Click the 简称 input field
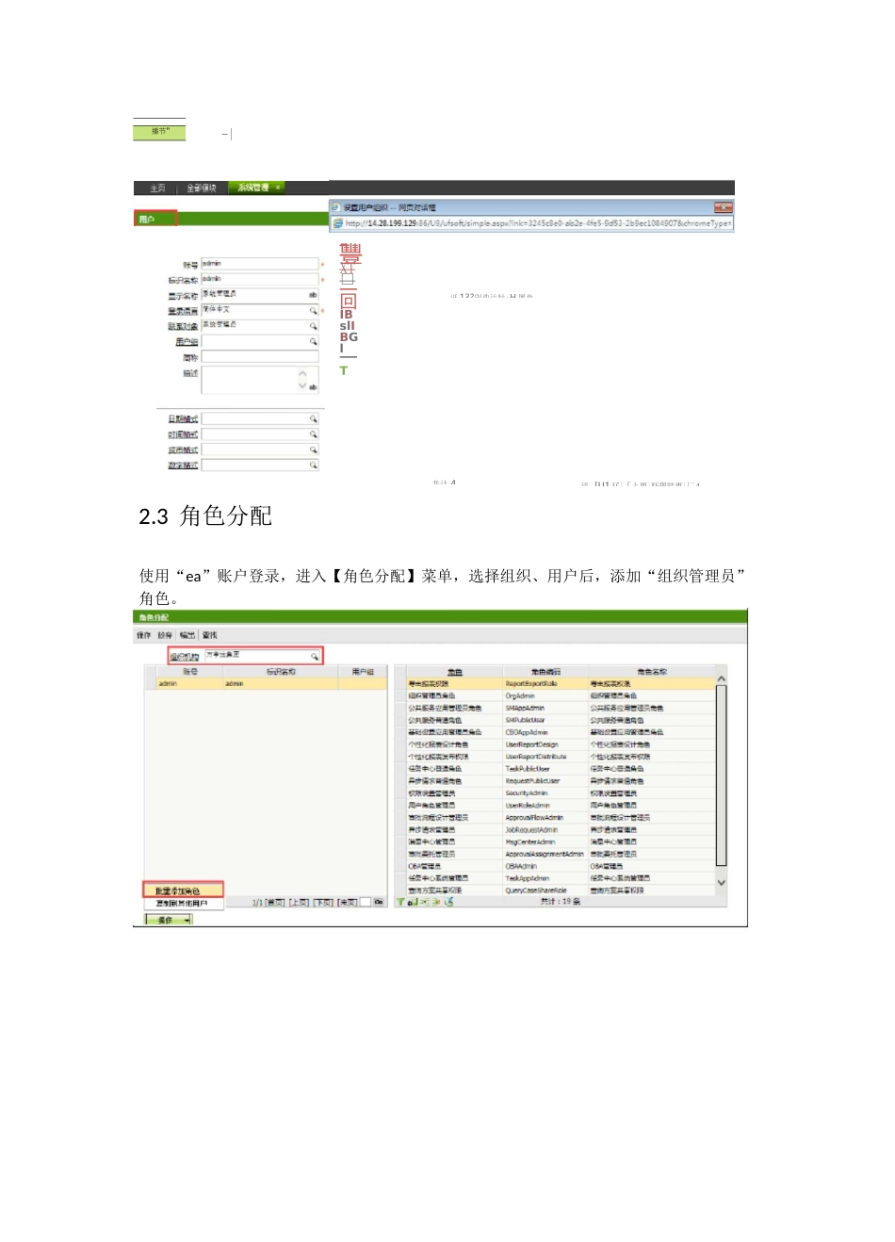895x1242 pixels. click(260, 357)
